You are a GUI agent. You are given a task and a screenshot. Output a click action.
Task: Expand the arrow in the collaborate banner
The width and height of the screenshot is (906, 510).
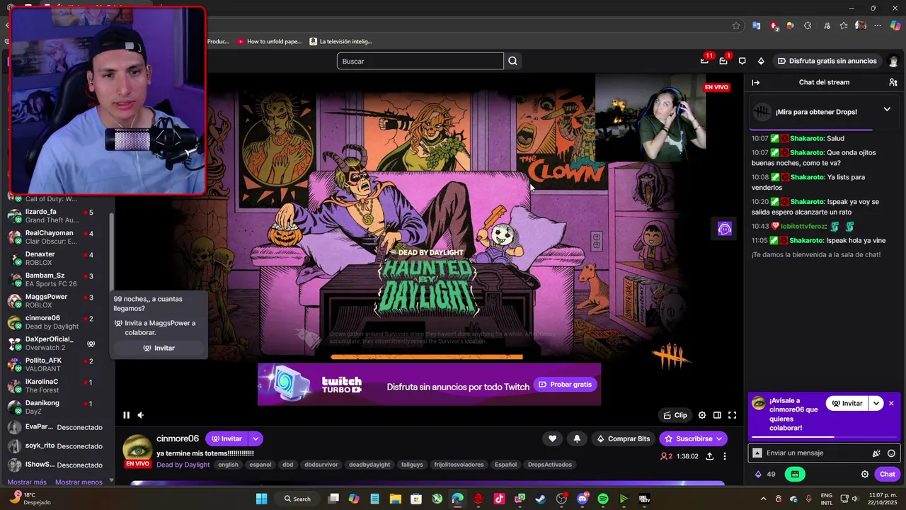876,403
